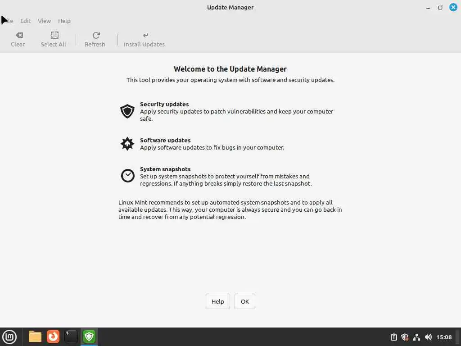Image resolution: width=461 pixels, height=346 pixels.
Task: Open the Help menu
Action: [64, 21]
